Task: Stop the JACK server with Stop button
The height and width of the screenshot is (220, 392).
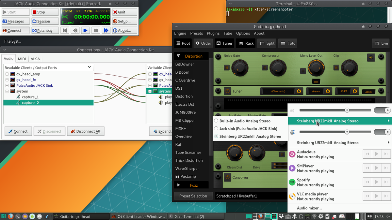Action: pos(45,12)
